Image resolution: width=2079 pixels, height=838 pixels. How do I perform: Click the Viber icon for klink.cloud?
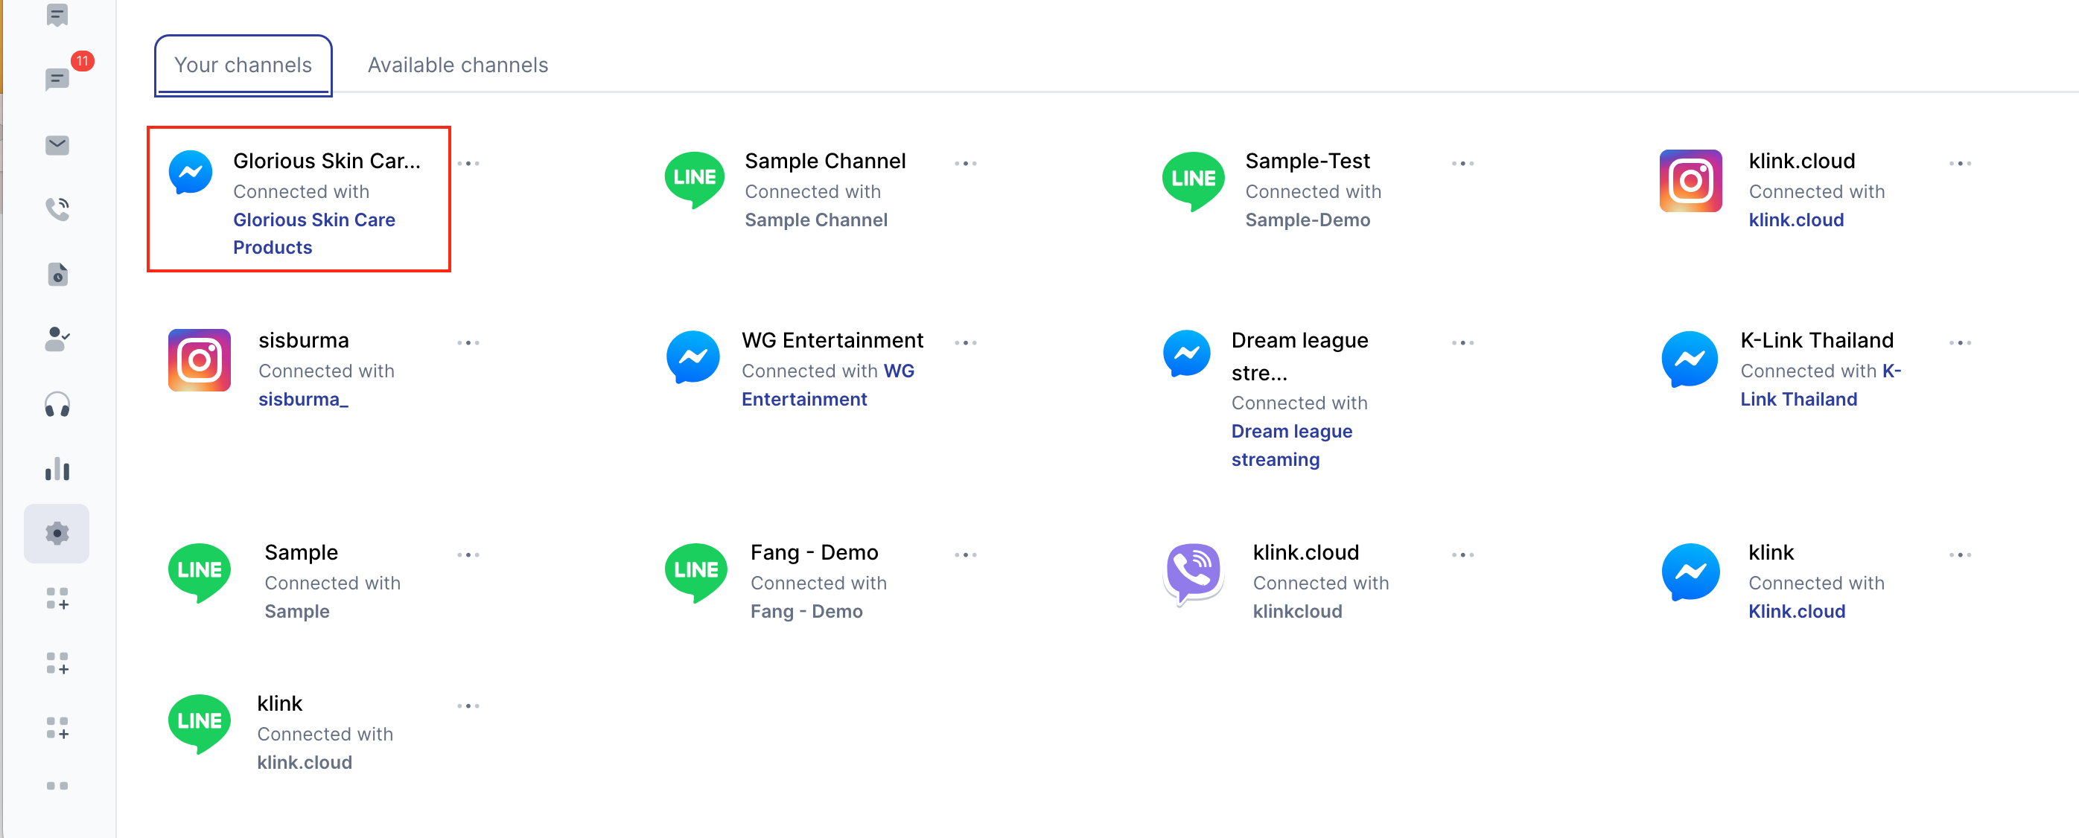pos(1193,574)
